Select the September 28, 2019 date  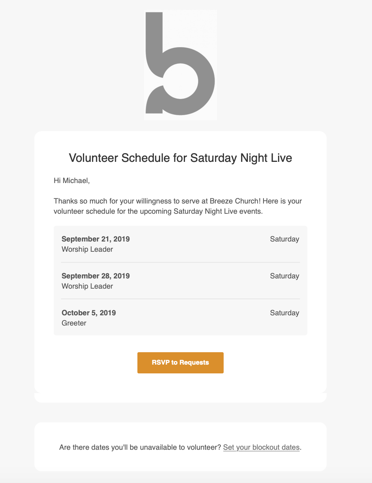pyautogui.click(x=96, y=276)
